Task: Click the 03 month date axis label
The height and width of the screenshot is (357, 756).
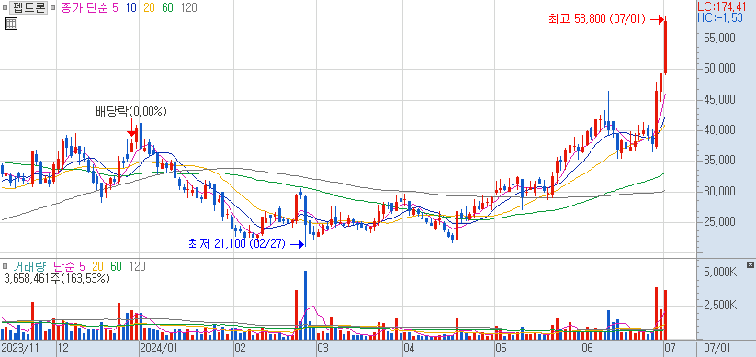Action: (323, 348)
